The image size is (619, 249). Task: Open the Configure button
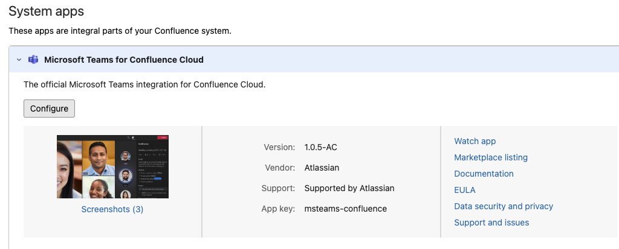click(x=50, y=109)
